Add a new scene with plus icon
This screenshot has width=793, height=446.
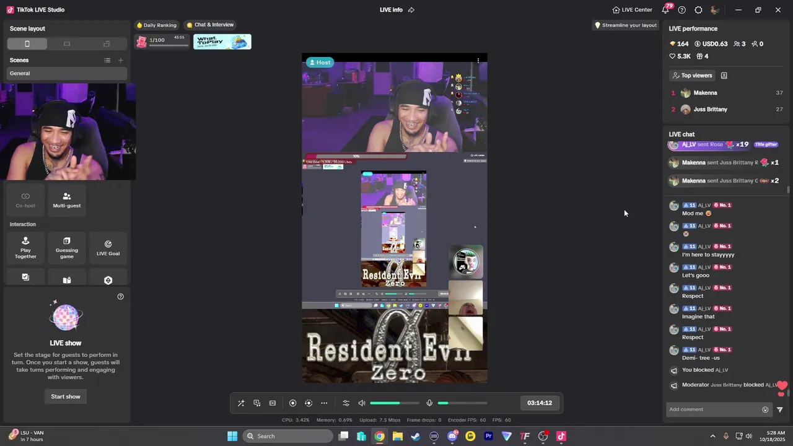tap(121, 60)
